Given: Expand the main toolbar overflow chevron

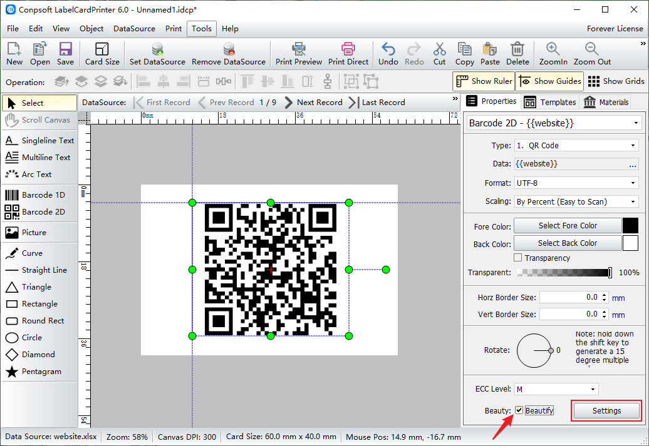Looking at the screenshot, I should 643,43.
